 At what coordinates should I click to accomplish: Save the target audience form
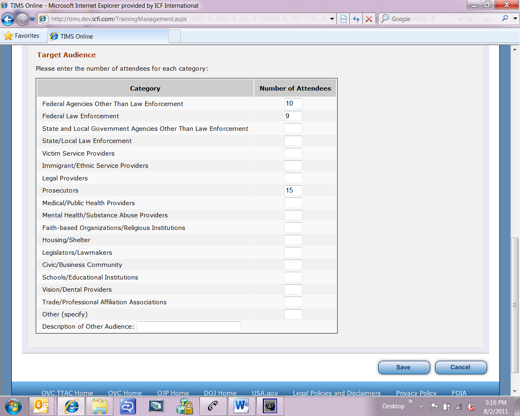tap(404, 367)
